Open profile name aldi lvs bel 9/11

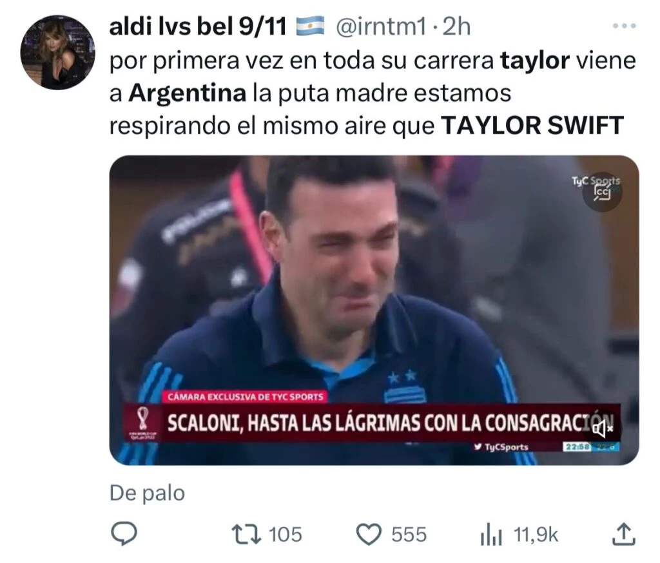click(198, 27)
